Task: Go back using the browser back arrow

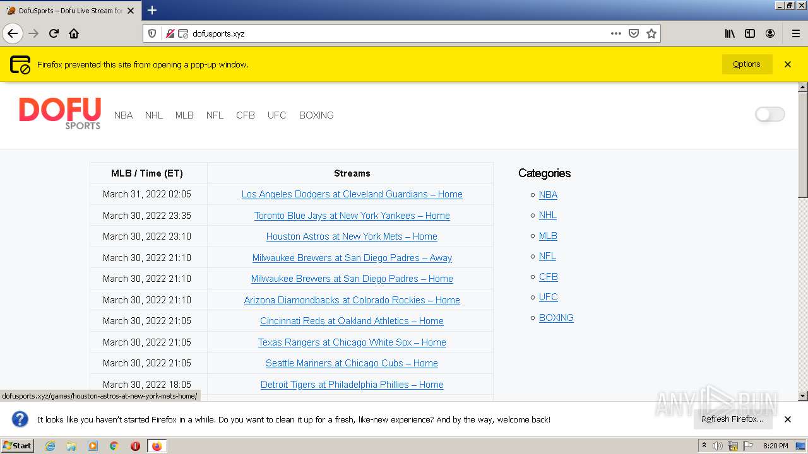Action: tap(13, 33)
